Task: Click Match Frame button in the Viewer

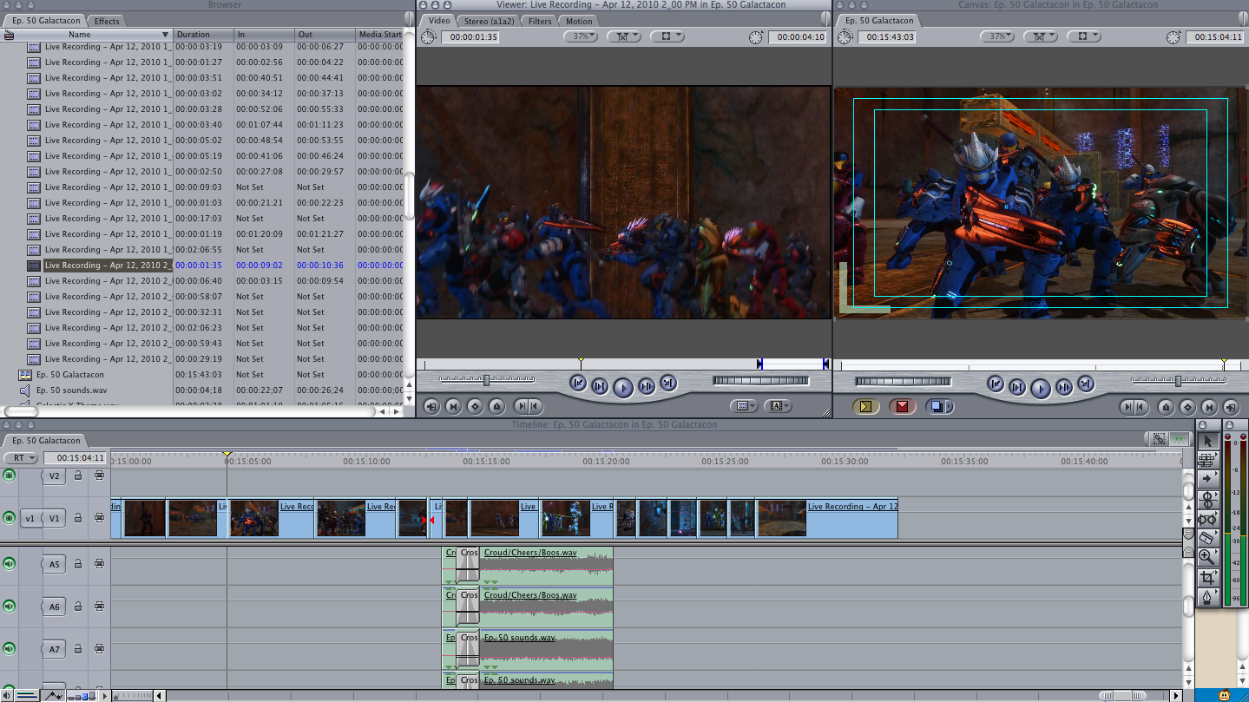Action: (431, 405)
